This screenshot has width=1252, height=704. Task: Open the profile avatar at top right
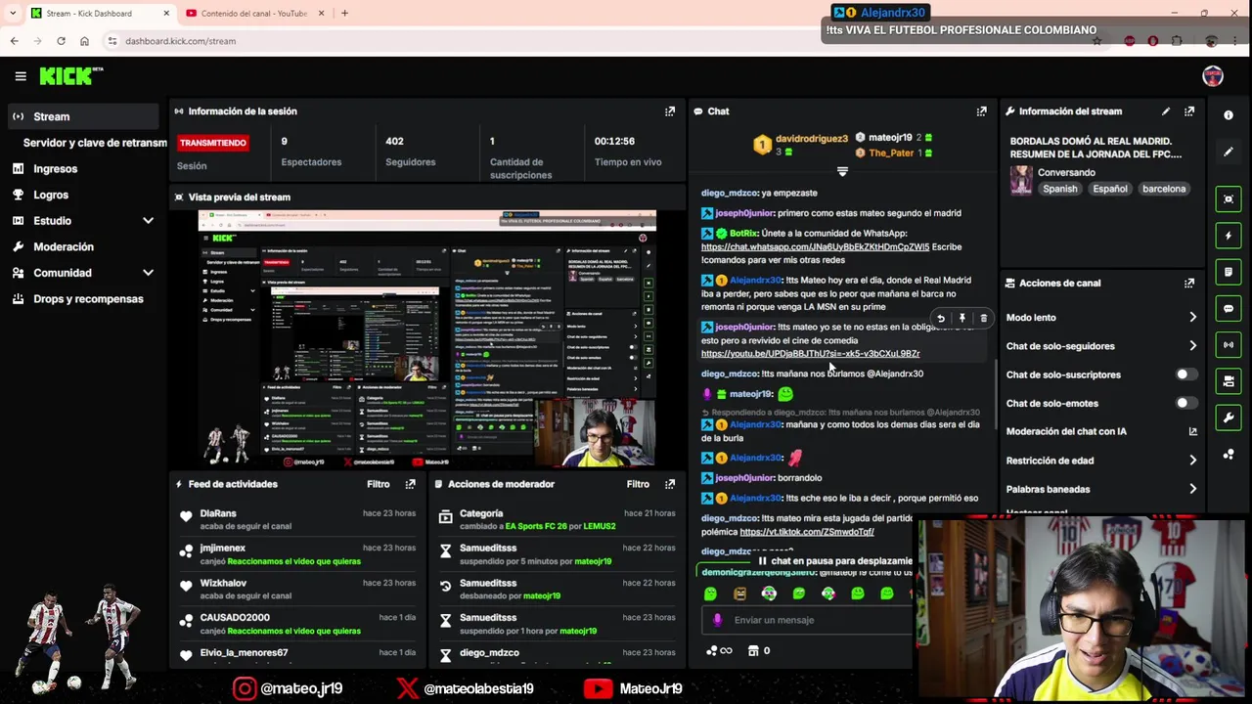pos(1213,75)
